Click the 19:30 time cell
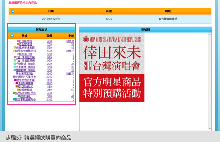Image resolution: width=220 pixels, height=142 pixels. 109,19
